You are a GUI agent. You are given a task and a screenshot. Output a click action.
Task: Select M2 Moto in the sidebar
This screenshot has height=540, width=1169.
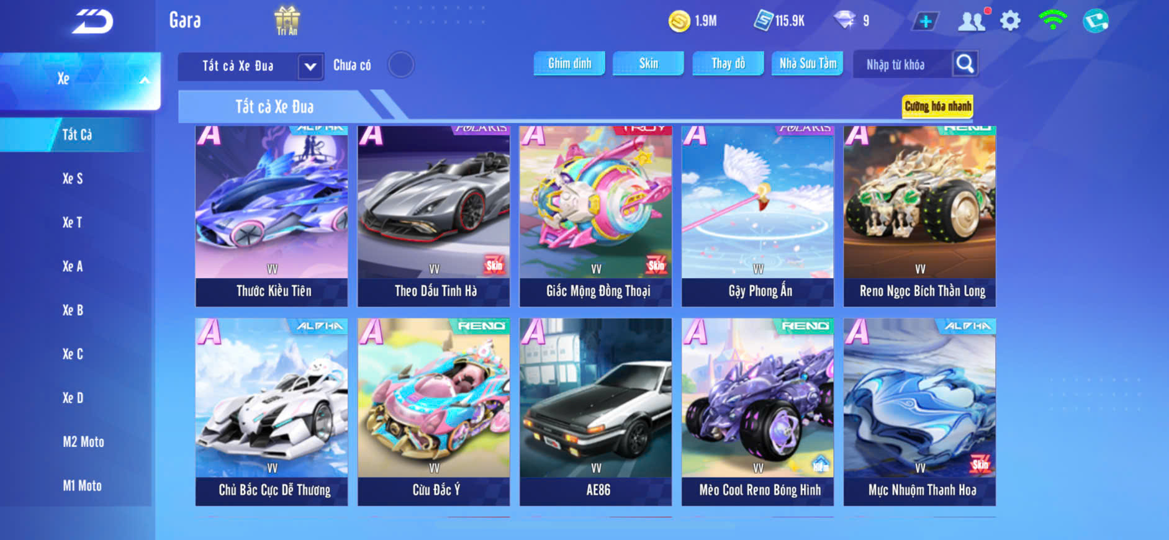coord(83,442)
